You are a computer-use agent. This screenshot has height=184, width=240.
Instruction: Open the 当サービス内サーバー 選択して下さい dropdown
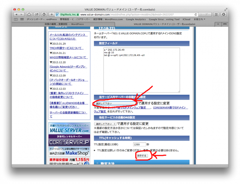pos(115,103)
